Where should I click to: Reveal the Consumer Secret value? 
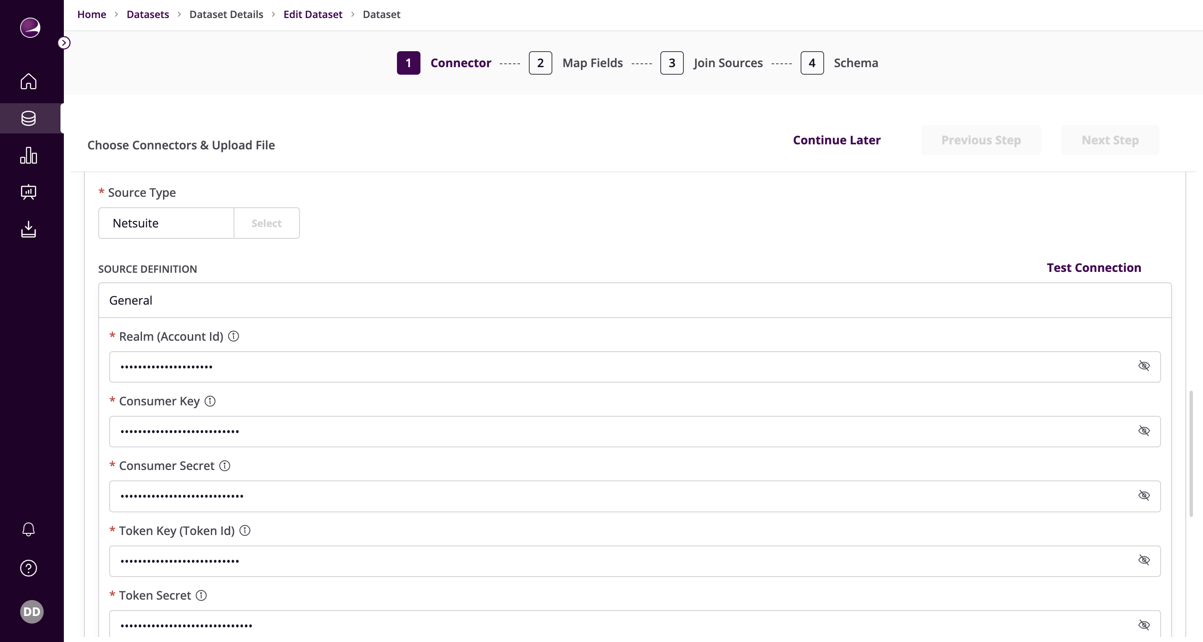pyautogui.click(x=1144, y=496)
